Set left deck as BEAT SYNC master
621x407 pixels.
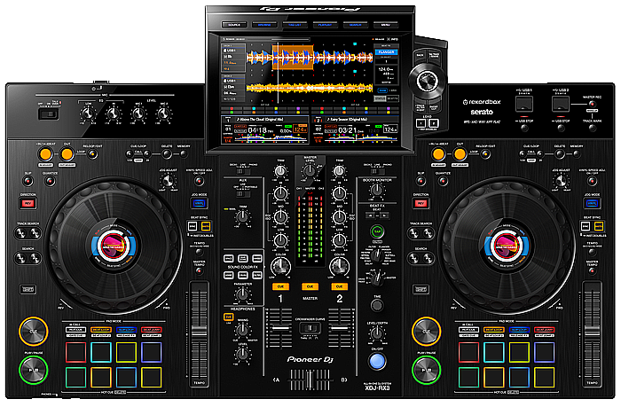[x=206, y=226]
